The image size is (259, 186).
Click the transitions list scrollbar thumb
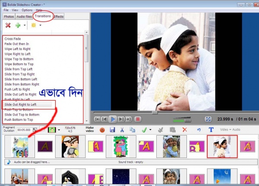coord(87,48)
